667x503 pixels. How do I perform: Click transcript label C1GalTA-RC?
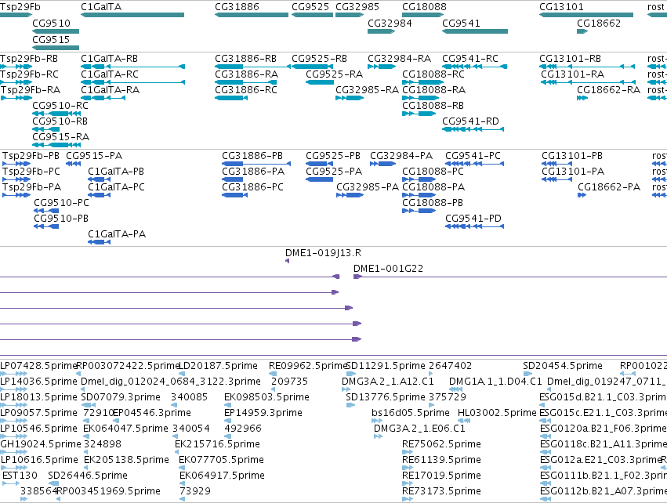pyautogui.click(x=110, y=74)
